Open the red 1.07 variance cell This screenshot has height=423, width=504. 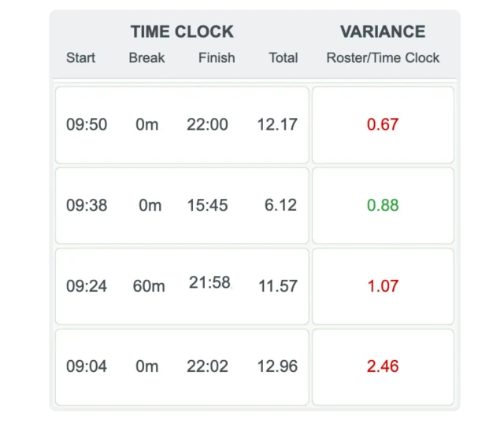[383, 286]
